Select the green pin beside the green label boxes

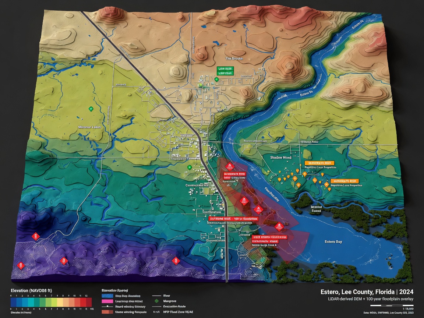click(x=216, y=79)
